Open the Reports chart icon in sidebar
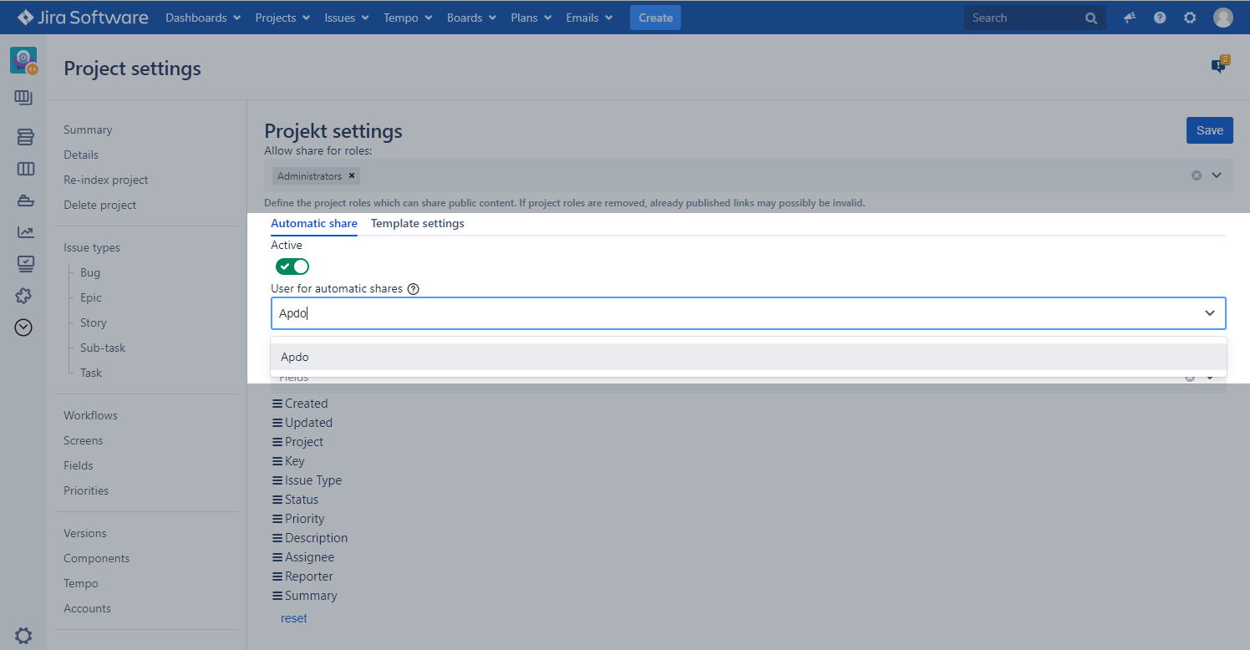The image size is (1250, 650). (x=25, y=233)
